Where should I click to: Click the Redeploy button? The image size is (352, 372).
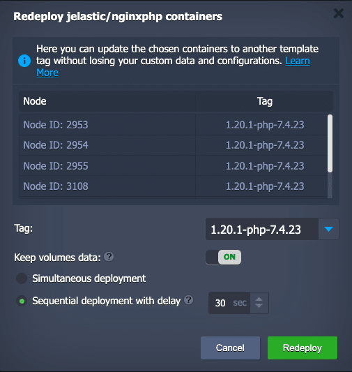pos(303,348)
